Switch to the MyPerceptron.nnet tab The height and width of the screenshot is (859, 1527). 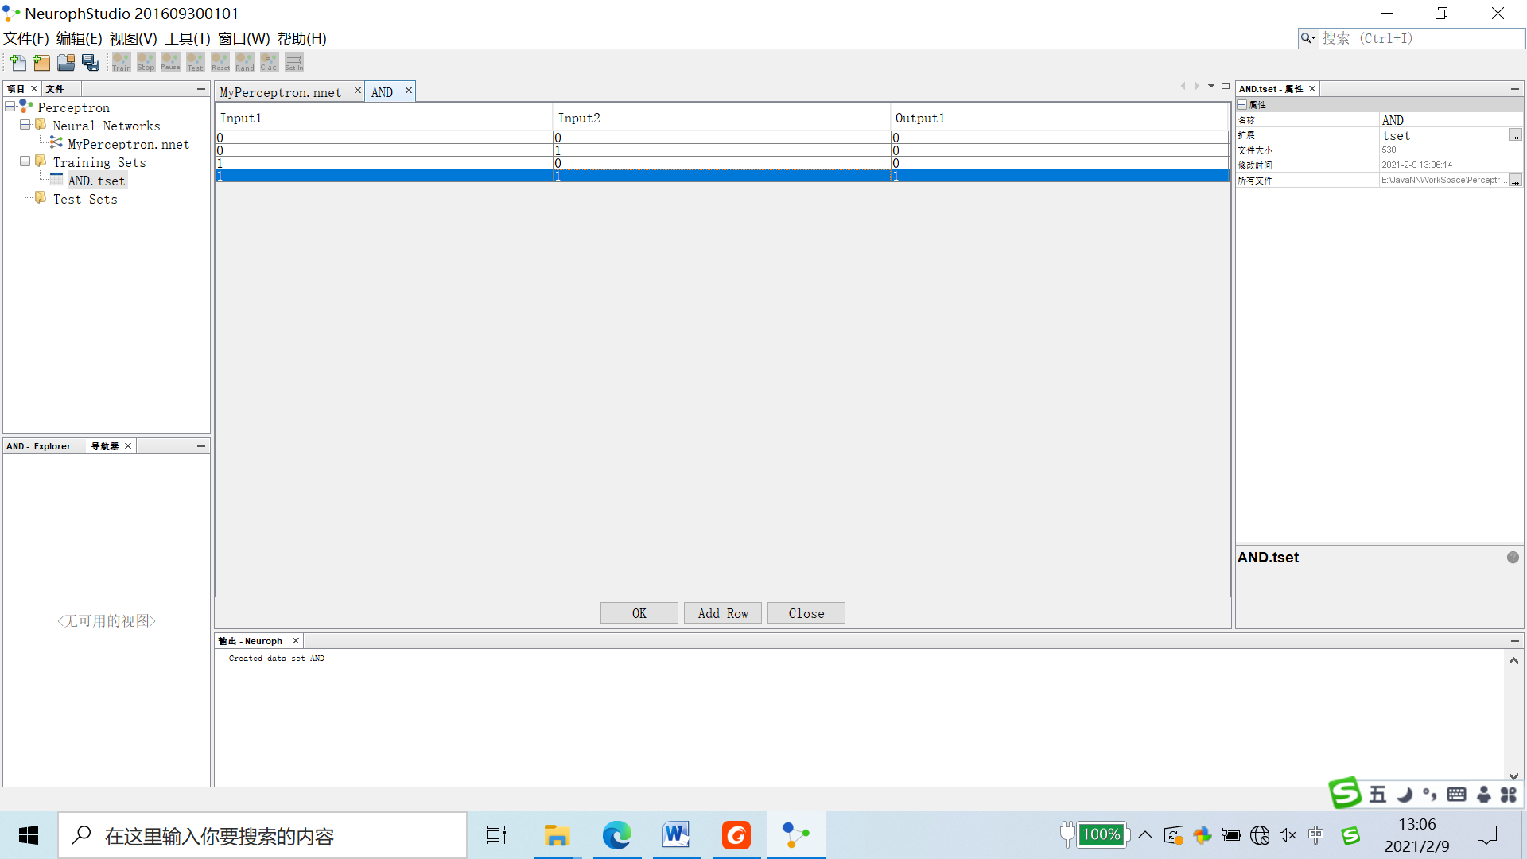[x=280, y=92]
